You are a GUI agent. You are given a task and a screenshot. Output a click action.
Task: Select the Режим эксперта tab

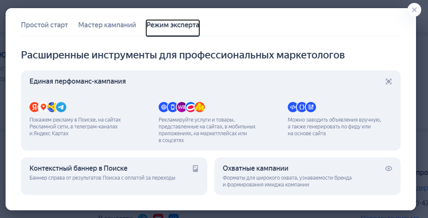click(x=173, y=25)
